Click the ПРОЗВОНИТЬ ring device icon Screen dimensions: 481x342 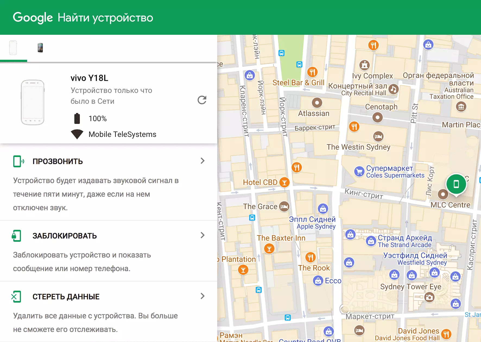[18, 161]
